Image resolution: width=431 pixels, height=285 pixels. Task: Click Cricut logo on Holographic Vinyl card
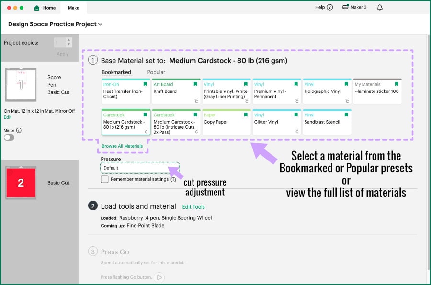point(347,101)
